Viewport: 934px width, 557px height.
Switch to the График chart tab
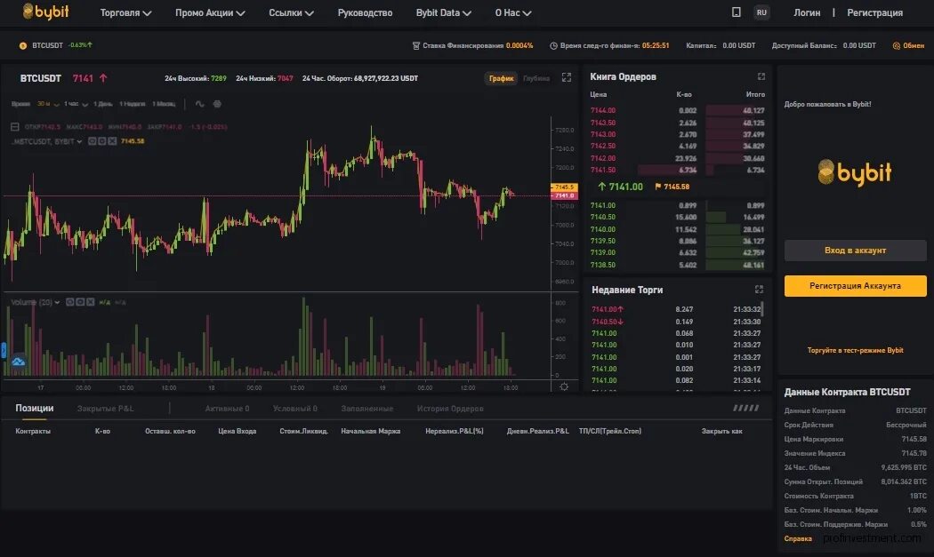pos(502,78)
